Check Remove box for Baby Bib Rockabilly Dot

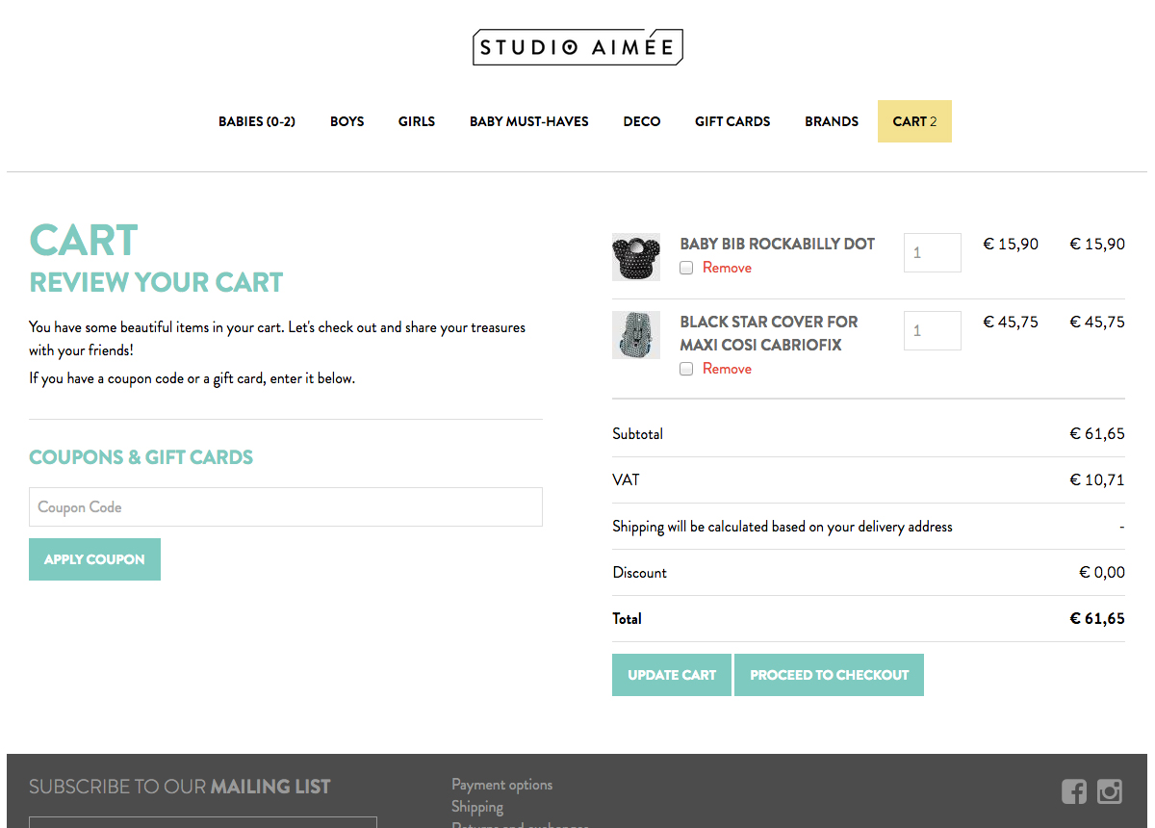pos(686,269)
